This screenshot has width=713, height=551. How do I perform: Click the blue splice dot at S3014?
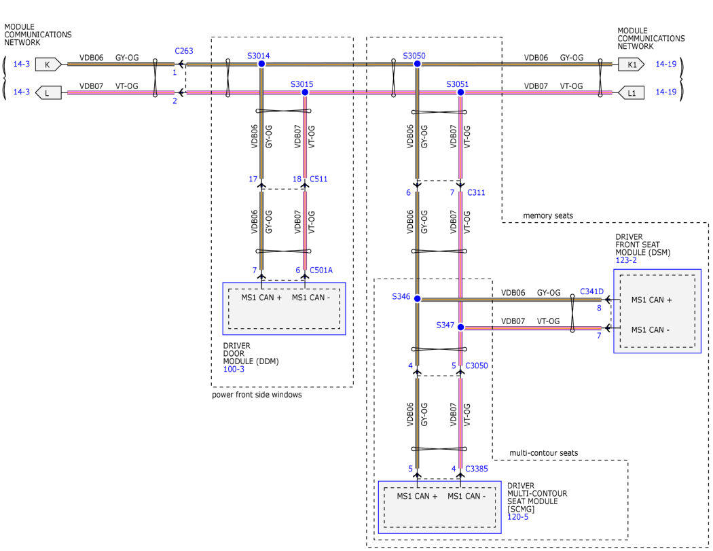click(x=261, y=64)
